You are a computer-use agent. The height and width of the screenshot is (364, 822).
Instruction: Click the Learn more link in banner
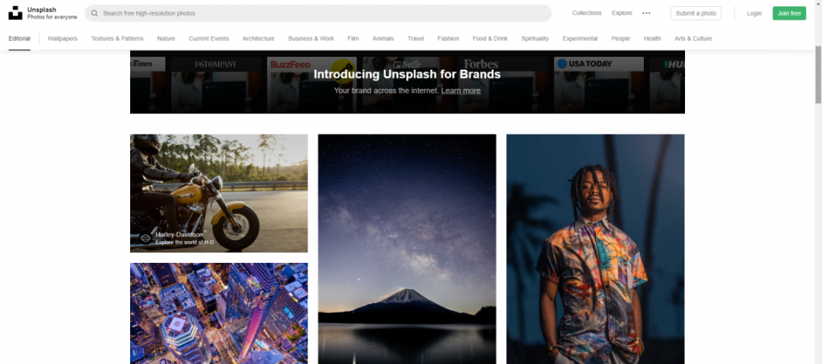click(x=460, y=90)
